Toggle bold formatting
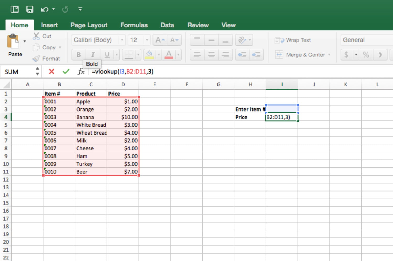393x261 pixels. click(x=78, y=54)
